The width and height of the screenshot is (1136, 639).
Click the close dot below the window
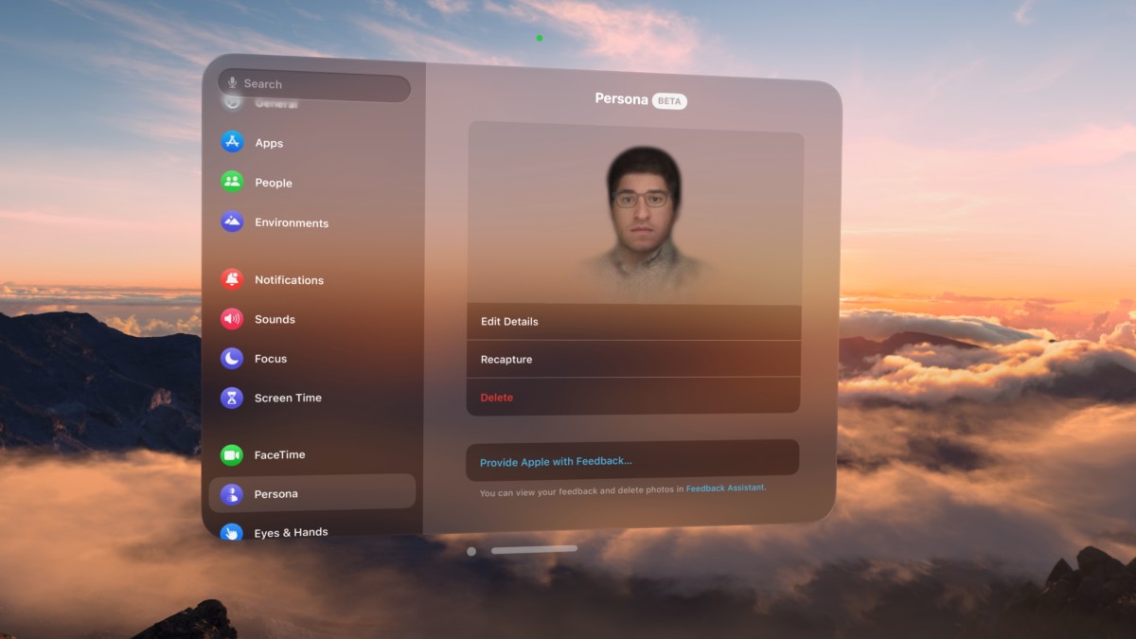coord(471,551)
